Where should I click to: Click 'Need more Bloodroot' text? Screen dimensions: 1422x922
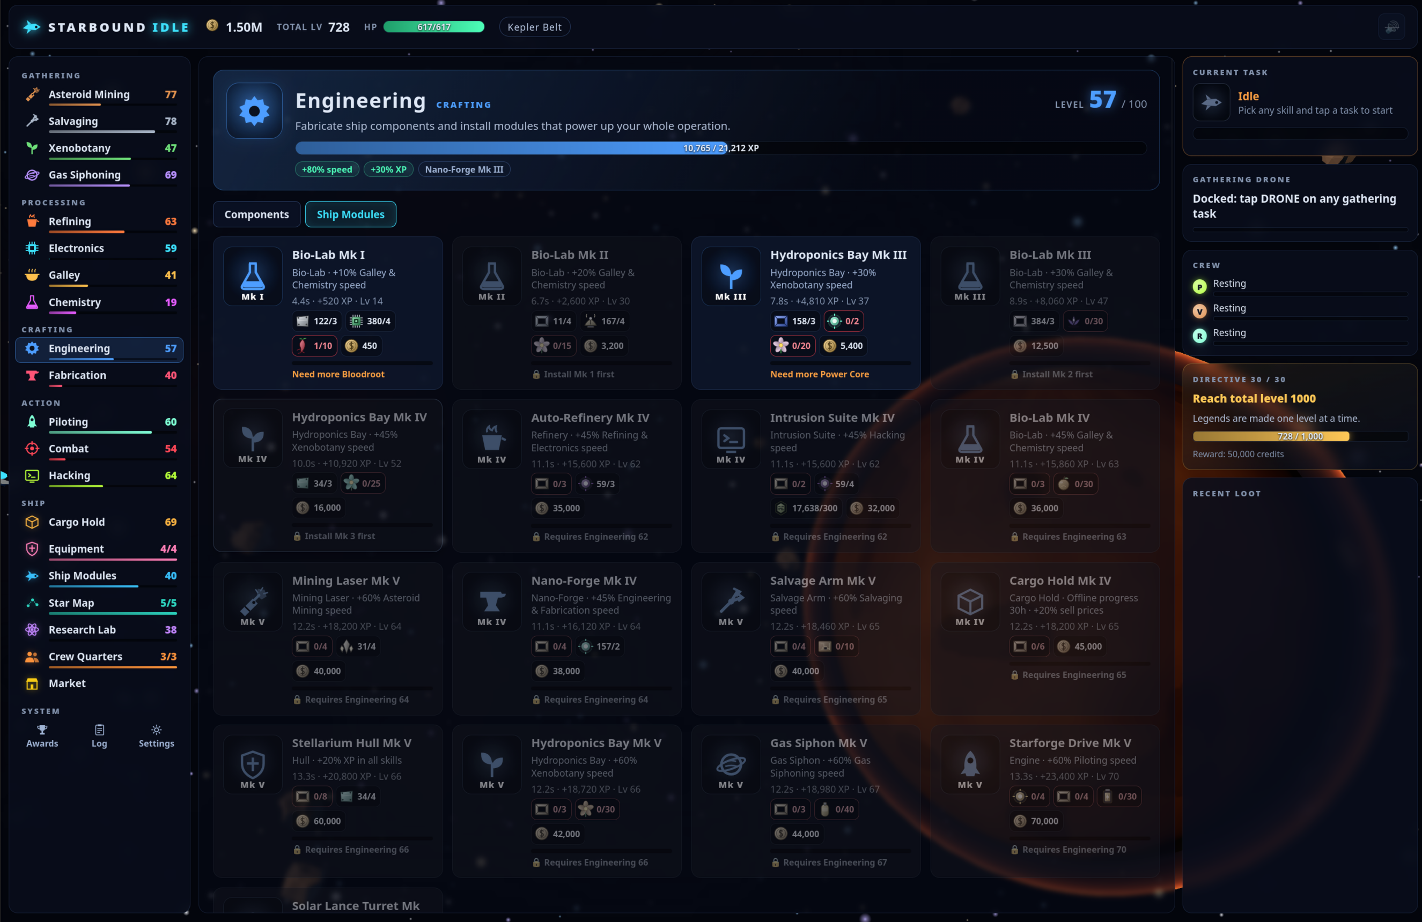338,374
